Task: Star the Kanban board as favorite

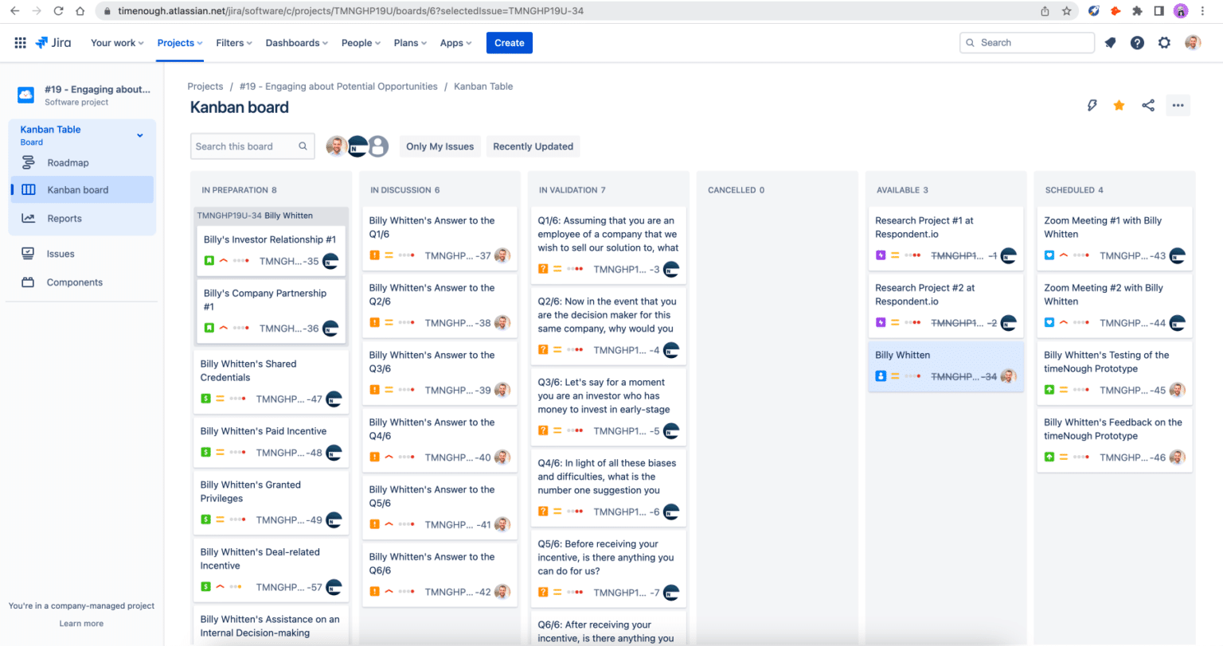Action: [1119, 105]
